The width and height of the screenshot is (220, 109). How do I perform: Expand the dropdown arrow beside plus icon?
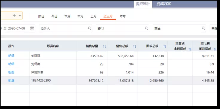click(20, 16)
